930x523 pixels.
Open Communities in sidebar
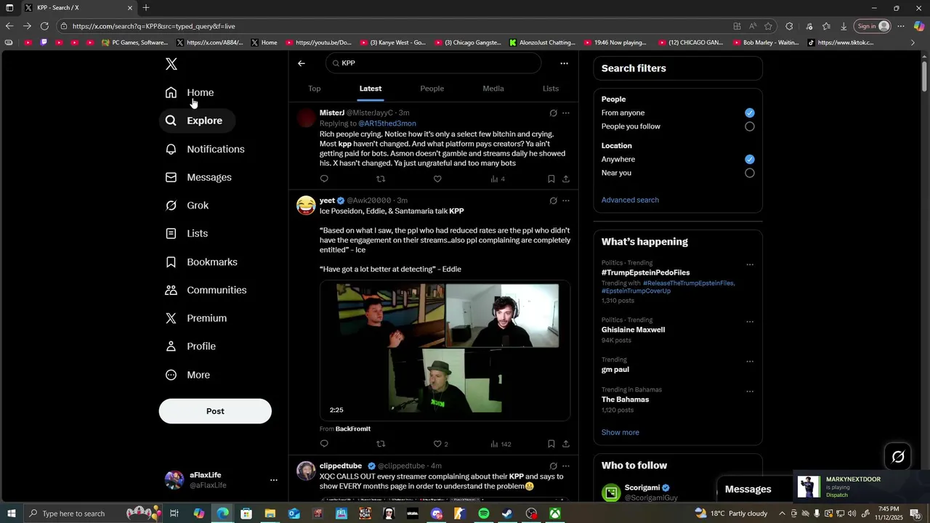[206, 290]
